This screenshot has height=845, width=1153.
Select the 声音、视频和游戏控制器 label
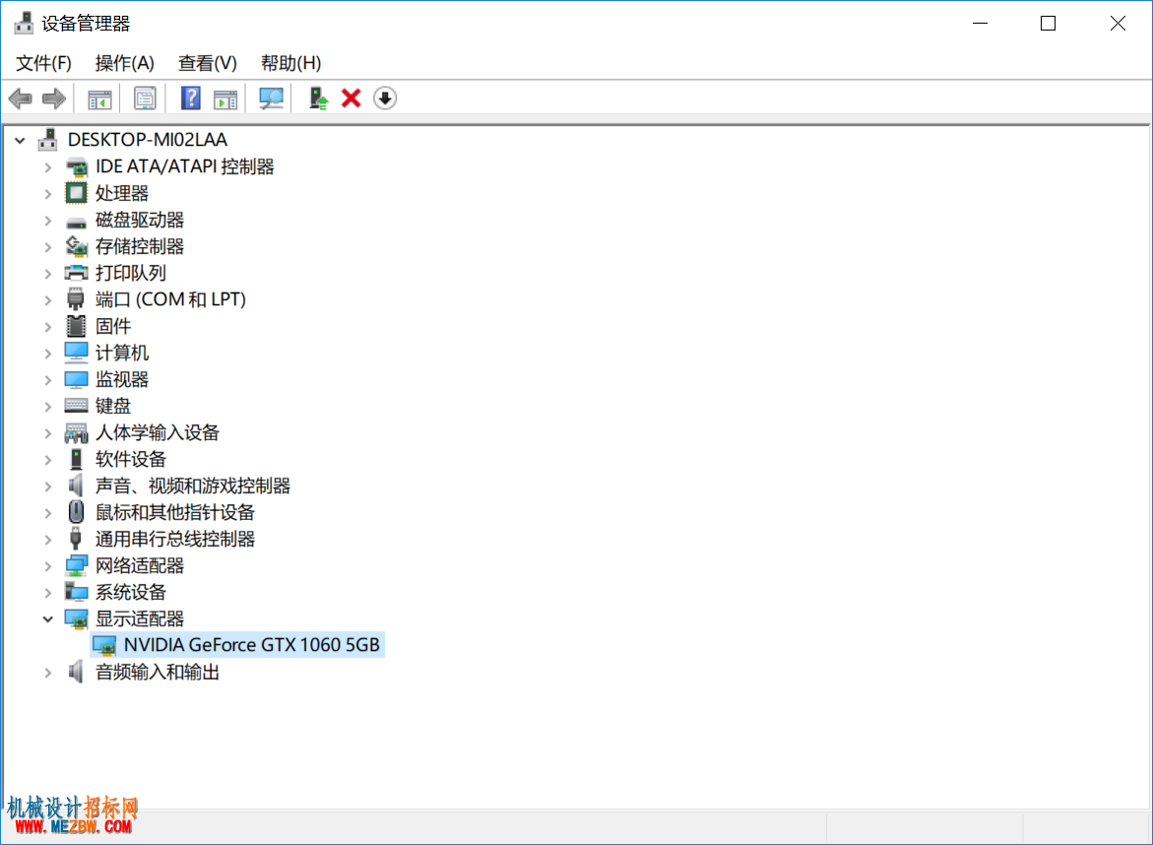[x=193, y=486]
